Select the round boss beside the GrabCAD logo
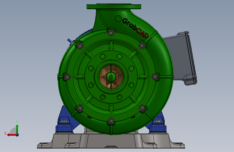Viewport: 234px width, 152px height. [x=118, y=19]
